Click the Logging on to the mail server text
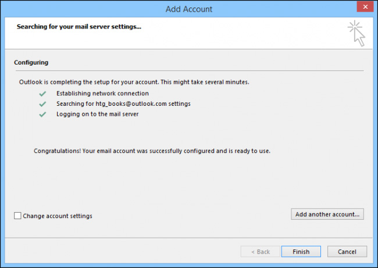The width and height of the screenshot is (378, 268). point(98,114)
